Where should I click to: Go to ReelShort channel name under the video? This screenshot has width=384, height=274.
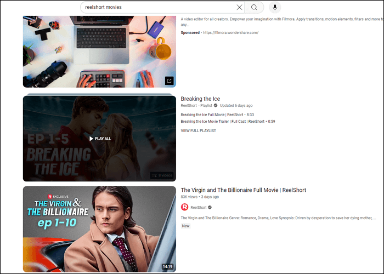(197, 208)
